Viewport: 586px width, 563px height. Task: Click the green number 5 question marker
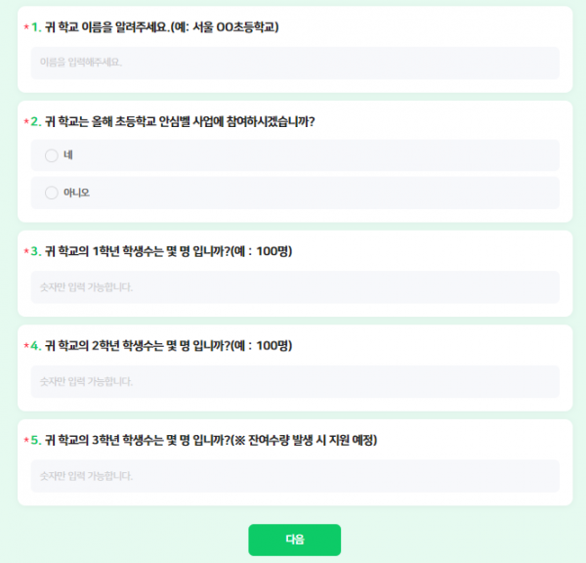pos(36,441)
